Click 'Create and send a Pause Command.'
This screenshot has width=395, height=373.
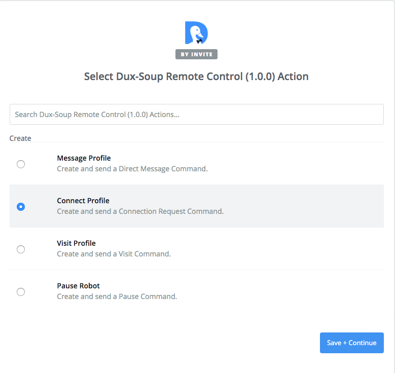[x=117, y=296]
